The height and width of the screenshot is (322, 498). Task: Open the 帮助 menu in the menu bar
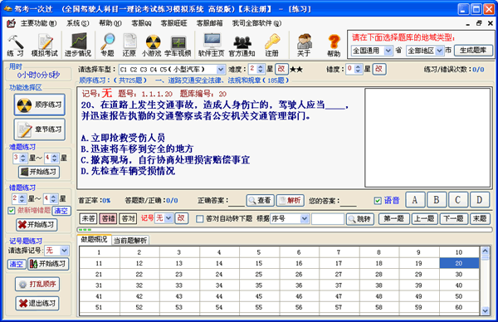110,23
